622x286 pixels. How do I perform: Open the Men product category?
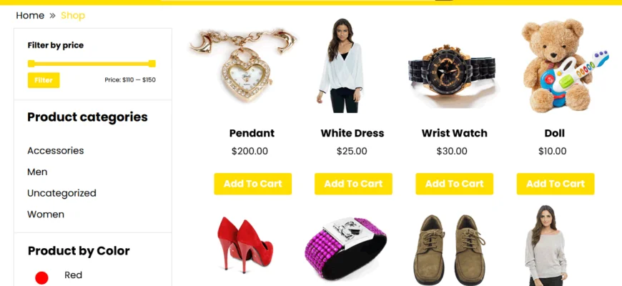point(37,172)
